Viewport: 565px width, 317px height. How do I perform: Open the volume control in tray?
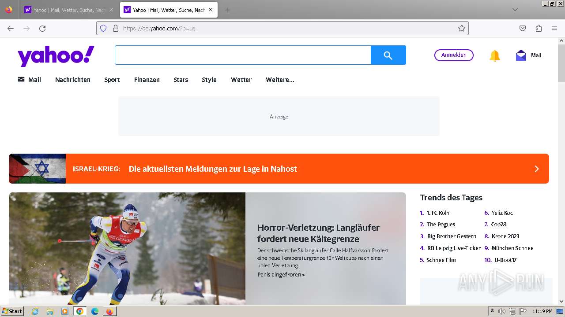click(502, 311)
